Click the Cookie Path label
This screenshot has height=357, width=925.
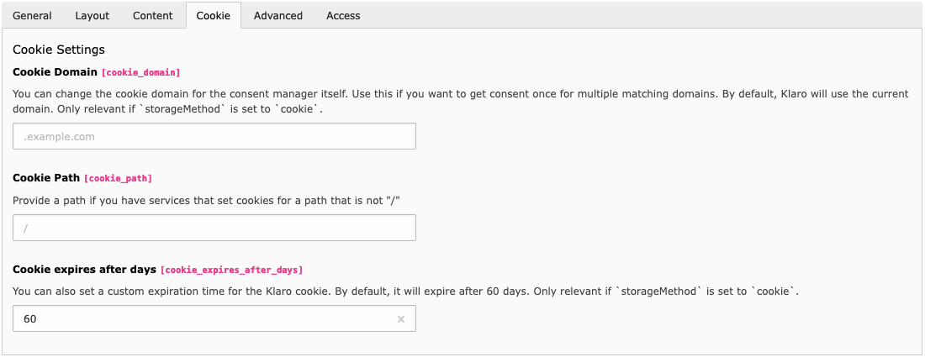pyautogui.click(x=46, y=178)
